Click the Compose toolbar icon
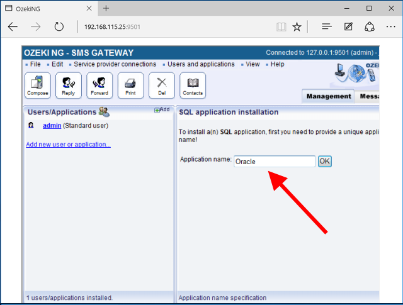The image size is (403, 305). click(x=37, y=85)
